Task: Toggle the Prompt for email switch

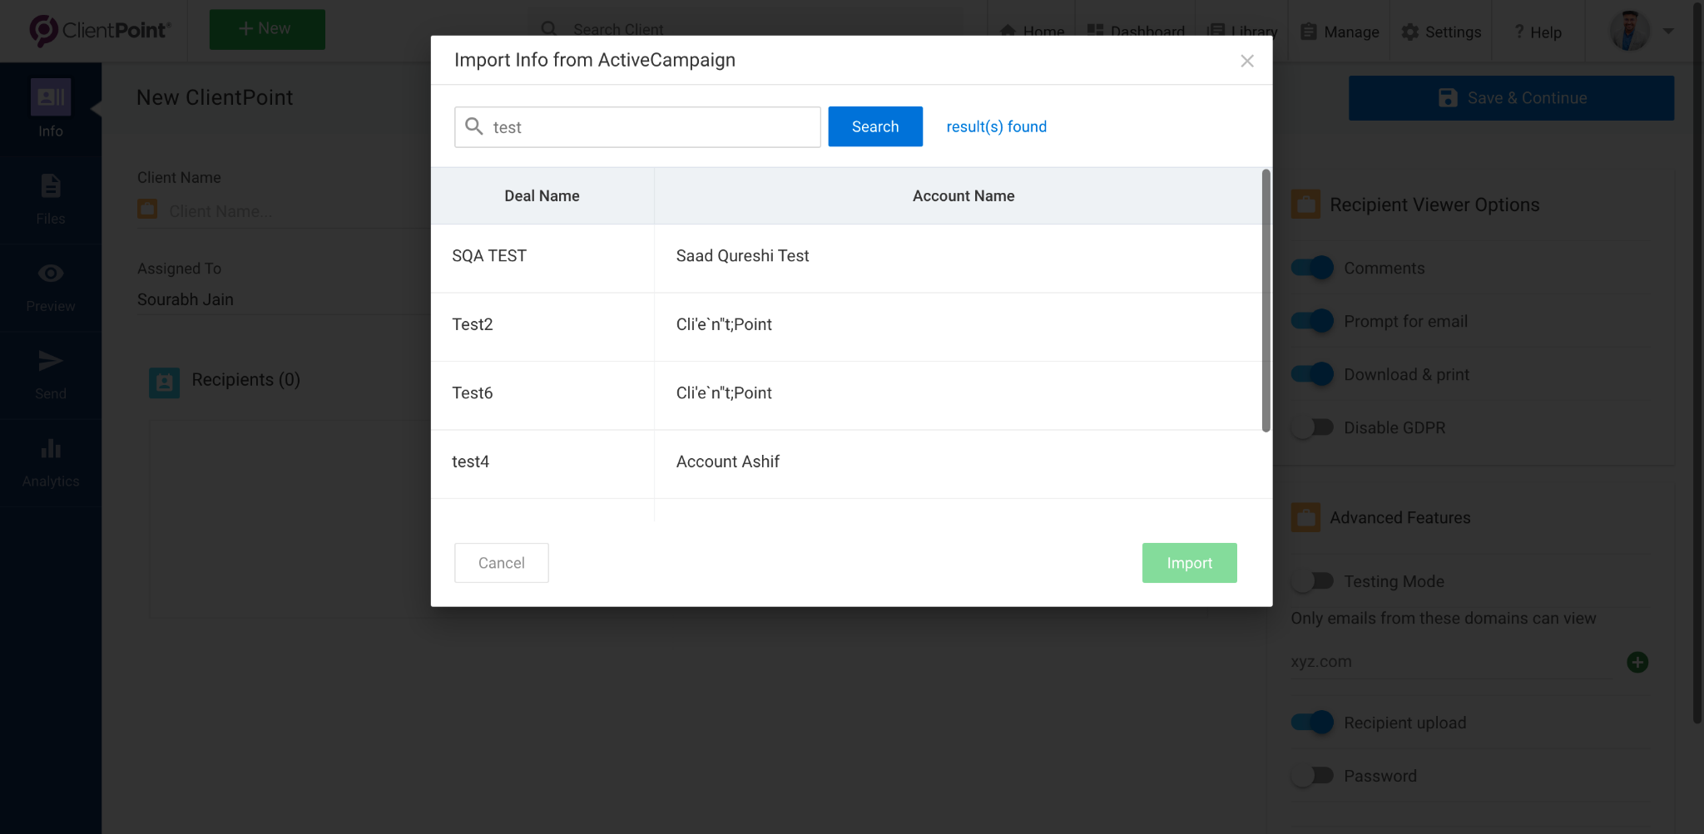Action: pyautogui.click(x=1312, y=321)
